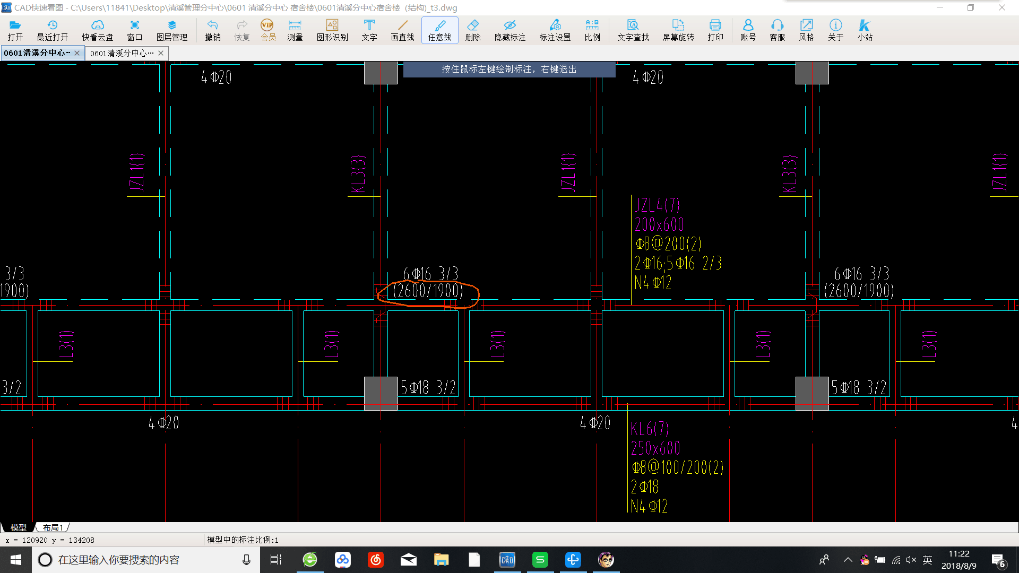Change 风格 interface style
Image resolution: width=1019 pixels, height=573 pixels.
point(807,30)
